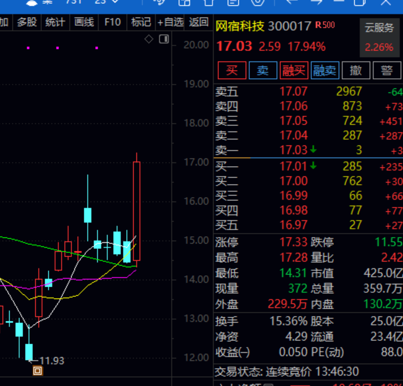The image size is (403, 386).
Task: Click the diamond marker icon above the chart
Action: (149, 39)
